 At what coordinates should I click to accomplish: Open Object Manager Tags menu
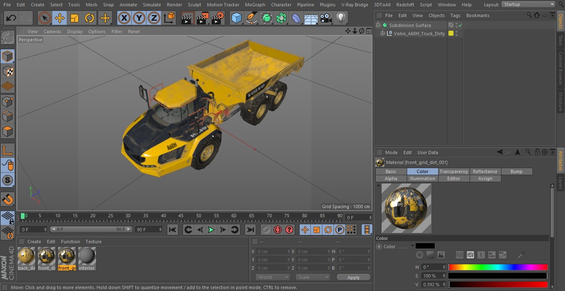pyautogui.click(x=455, y=15)
